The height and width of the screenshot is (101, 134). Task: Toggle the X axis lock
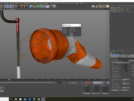tap(6, 6)
